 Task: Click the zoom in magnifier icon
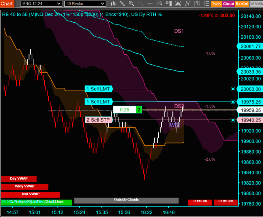tap(131, 3)
